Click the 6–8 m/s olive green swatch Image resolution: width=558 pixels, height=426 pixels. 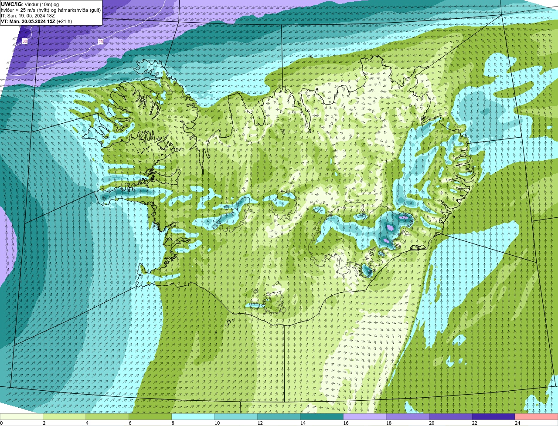click(x=151, y=417)
